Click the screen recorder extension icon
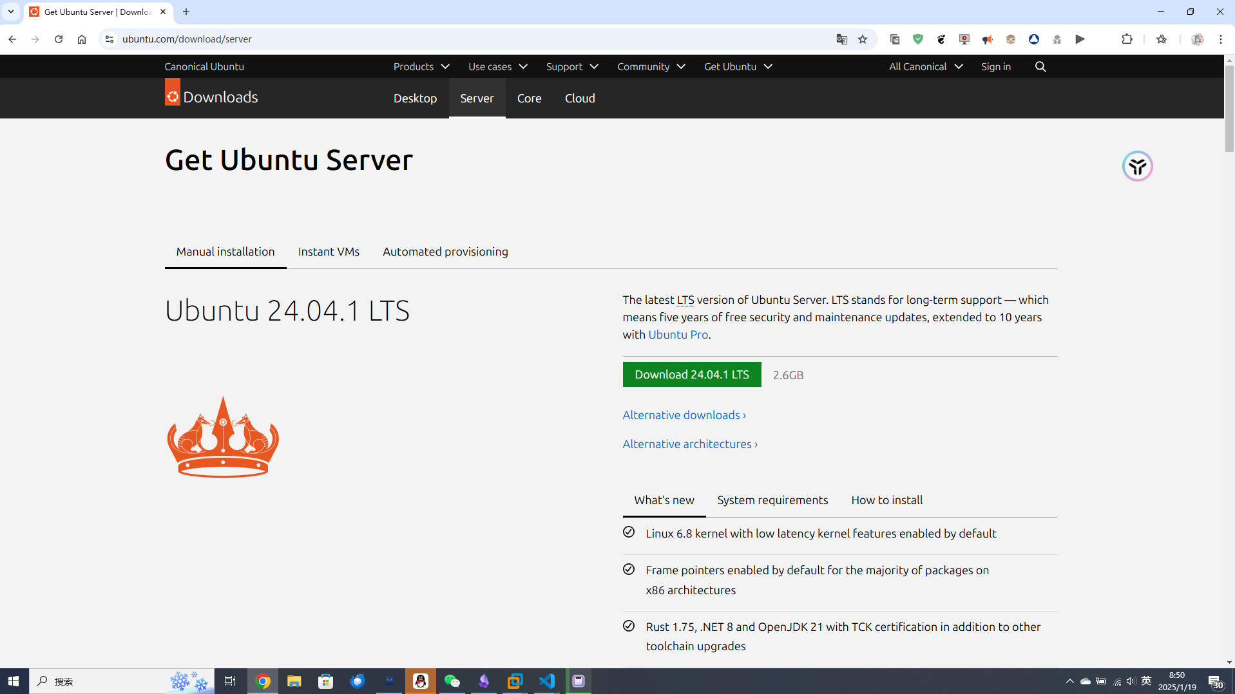Viewport: 1235px width, 694px height. [x=964, y=39]
